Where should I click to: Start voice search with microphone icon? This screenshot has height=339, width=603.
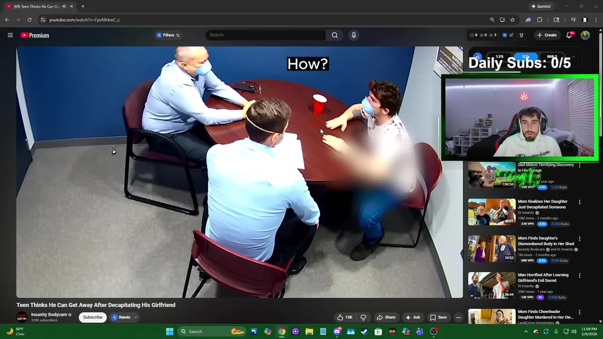click(354, 35)
